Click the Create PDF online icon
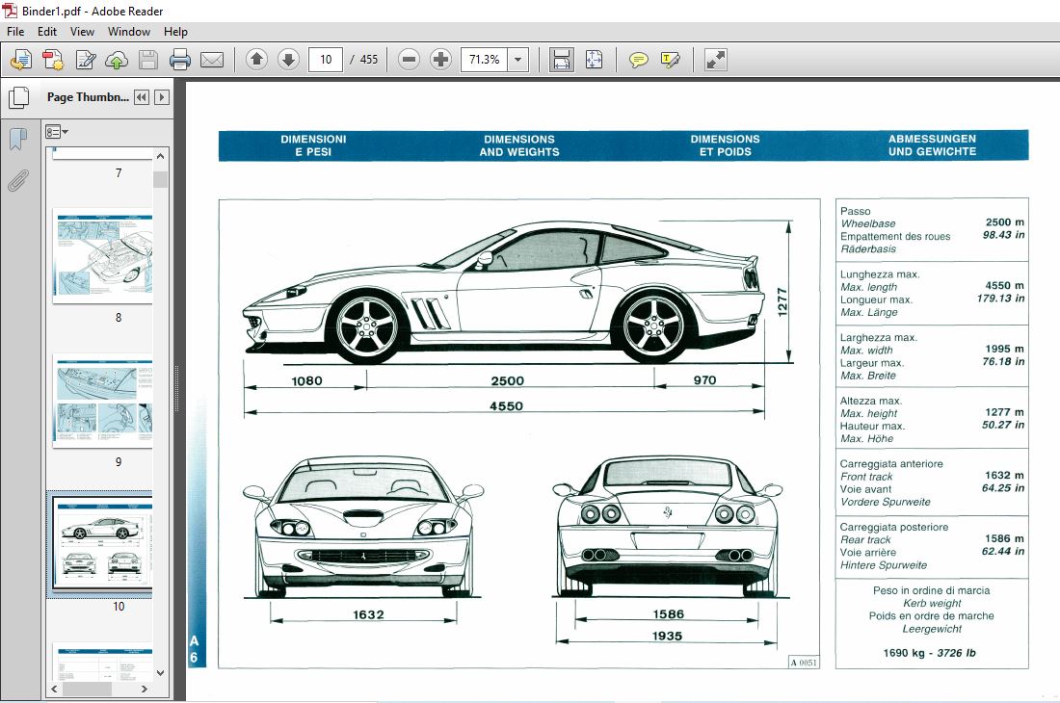1060x703 pixels. [21, 60]
